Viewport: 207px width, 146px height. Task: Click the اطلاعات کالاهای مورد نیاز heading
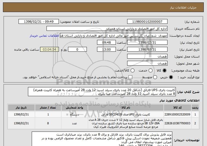(179, 100)
